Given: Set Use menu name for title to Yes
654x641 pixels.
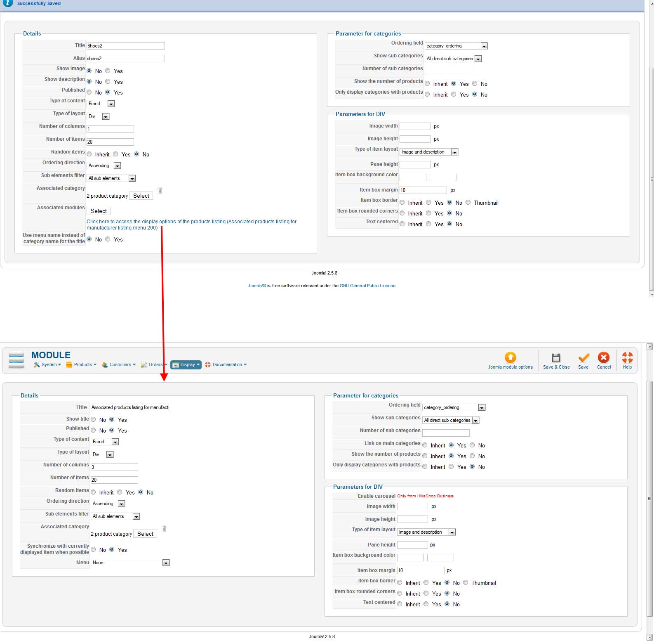Looking at the screenshot, I should (x=108, y=239).
